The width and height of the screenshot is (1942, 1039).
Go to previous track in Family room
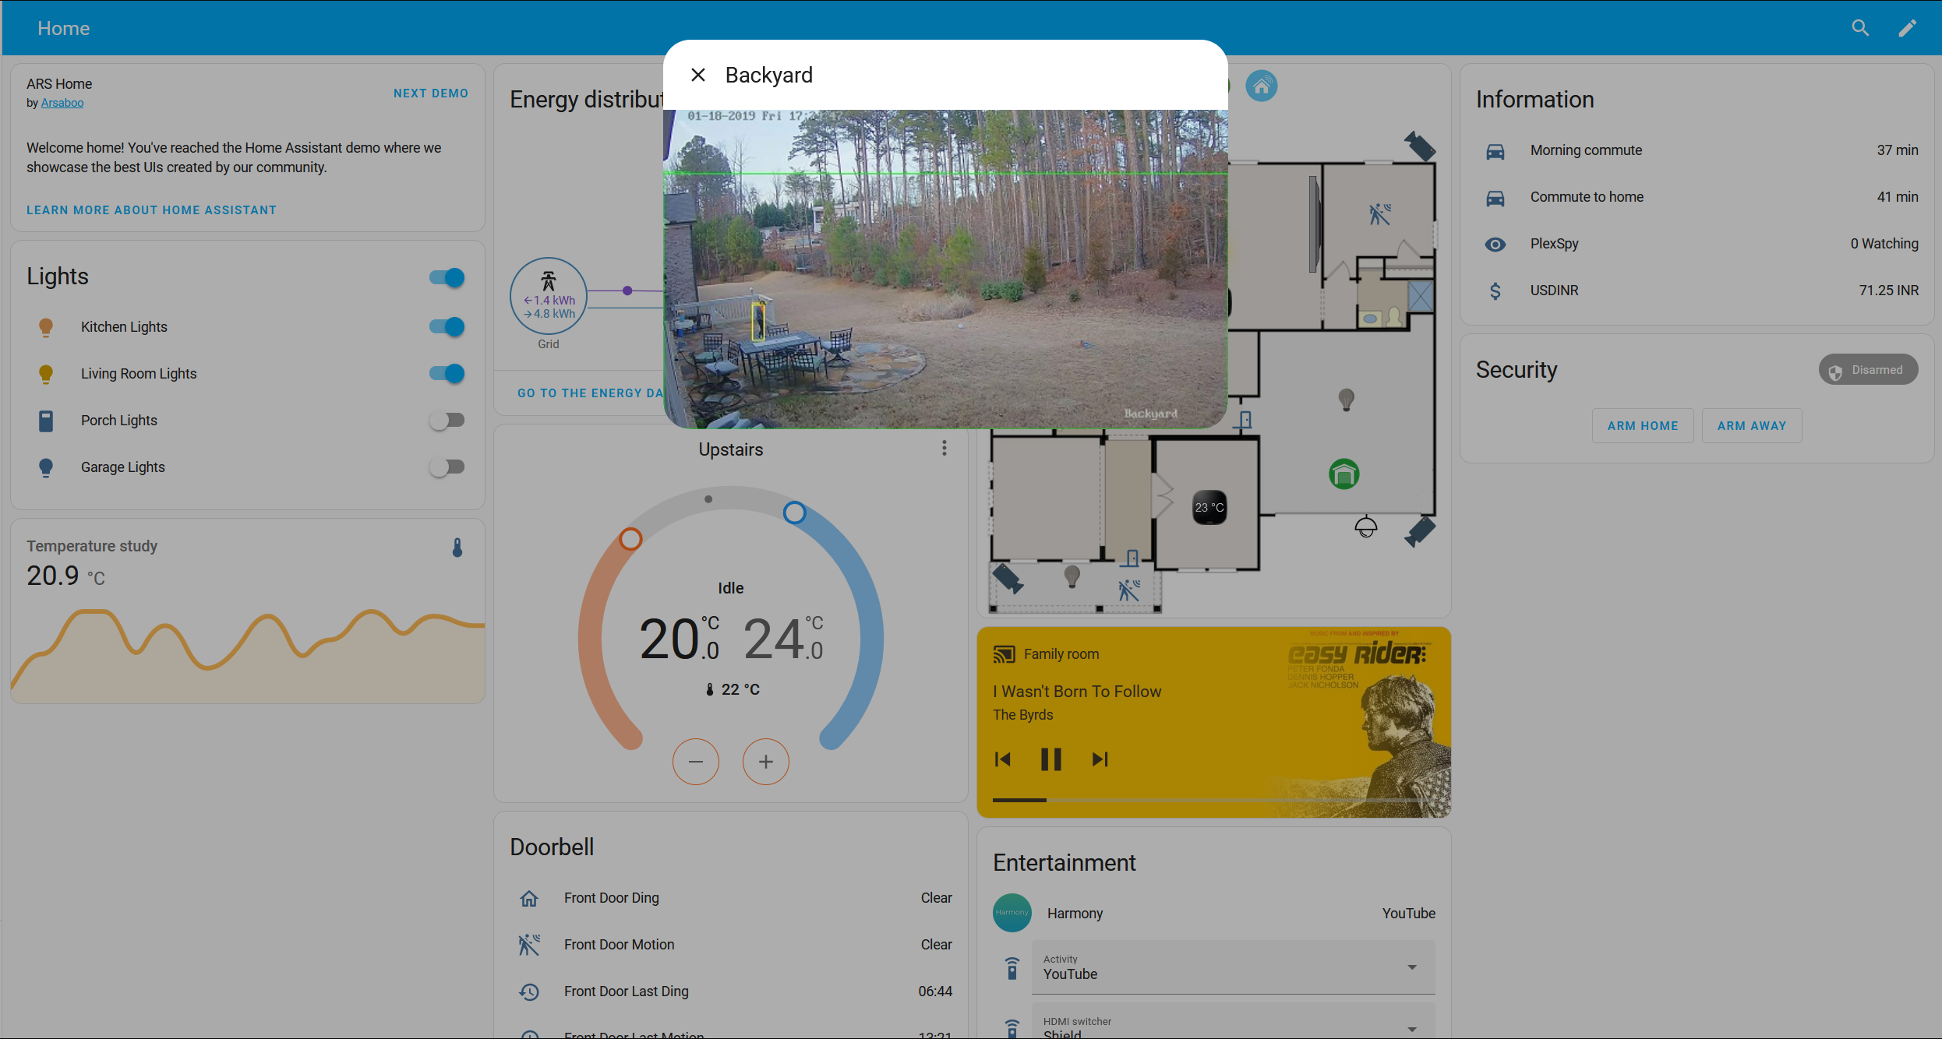pos(1003,759)
